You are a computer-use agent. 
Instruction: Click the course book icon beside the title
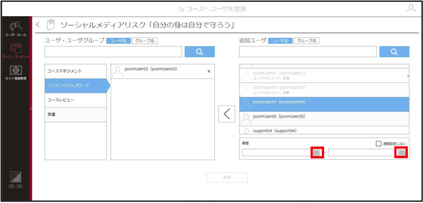(51, 24)
